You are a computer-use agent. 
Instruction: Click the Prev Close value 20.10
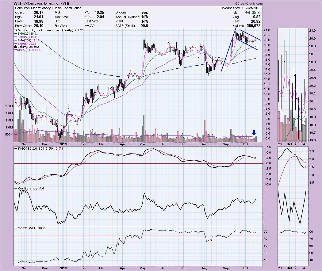coord(38,26)
